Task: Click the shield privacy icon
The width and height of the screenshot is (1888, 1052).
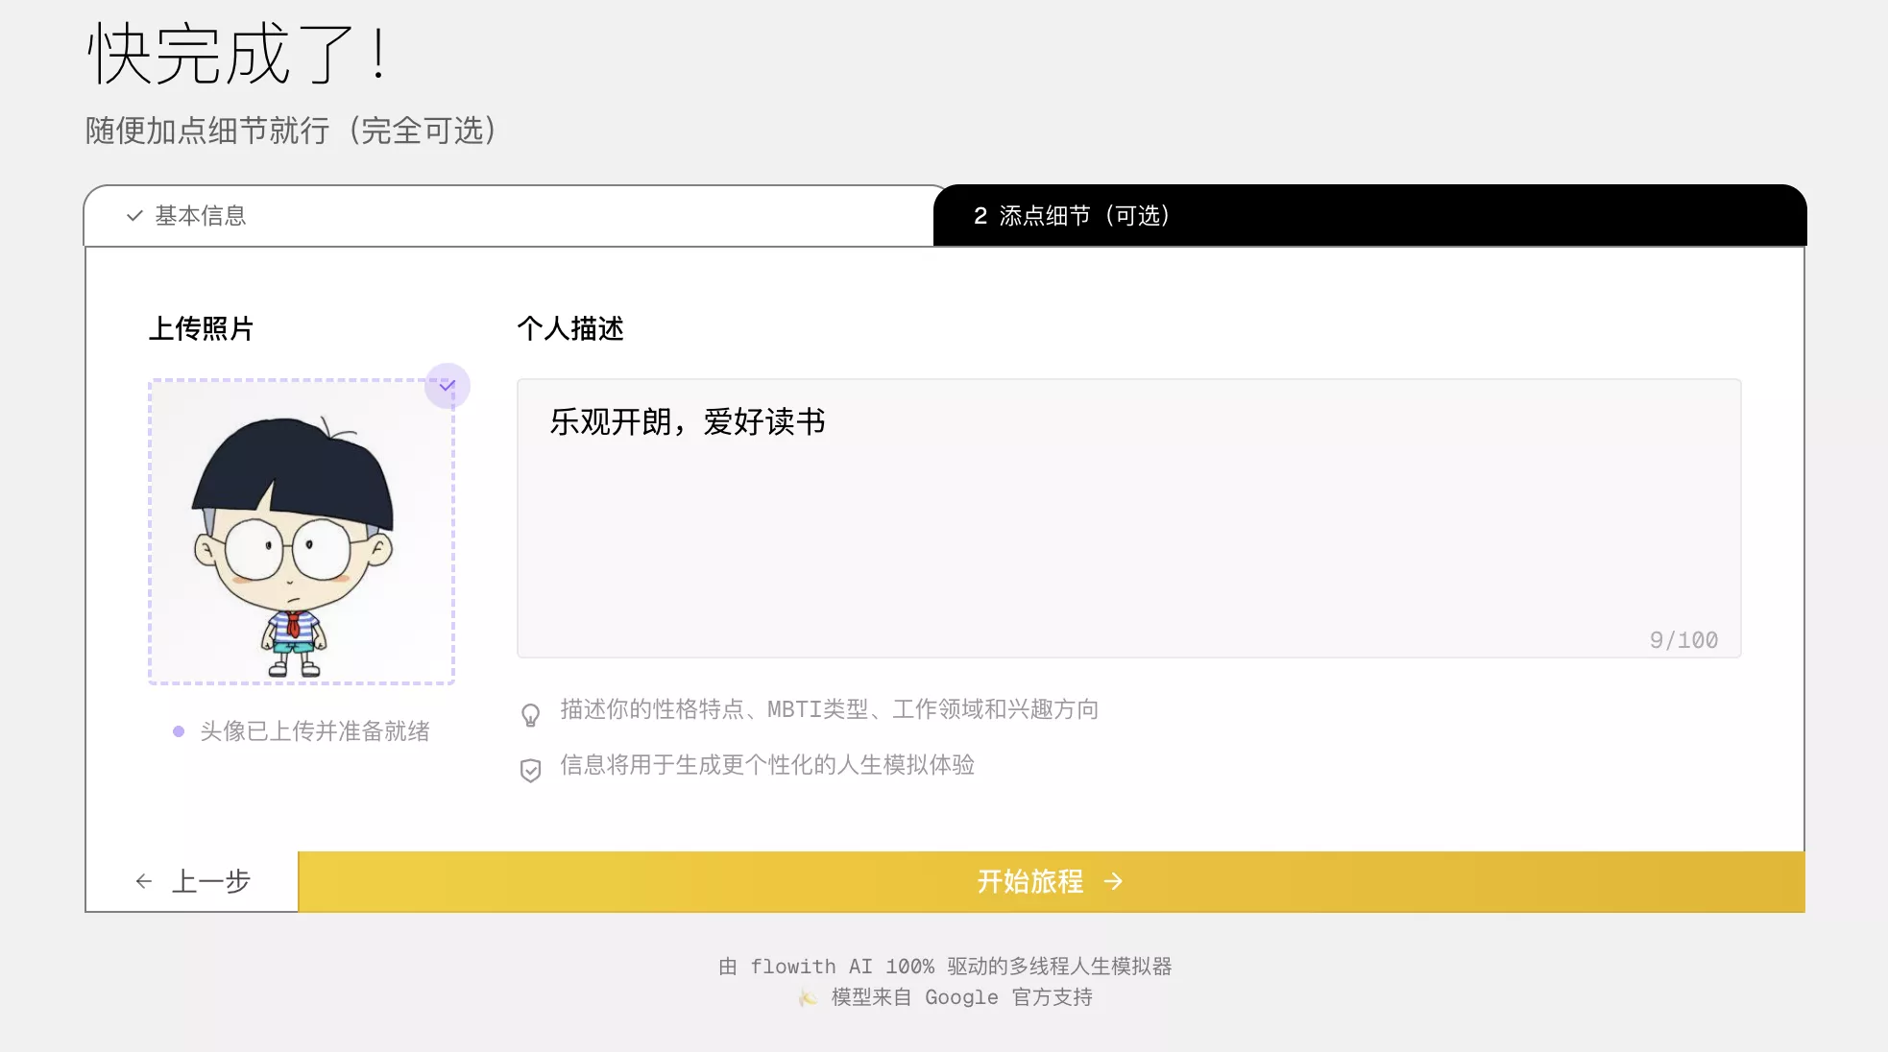Action: (x=530, y=769)
